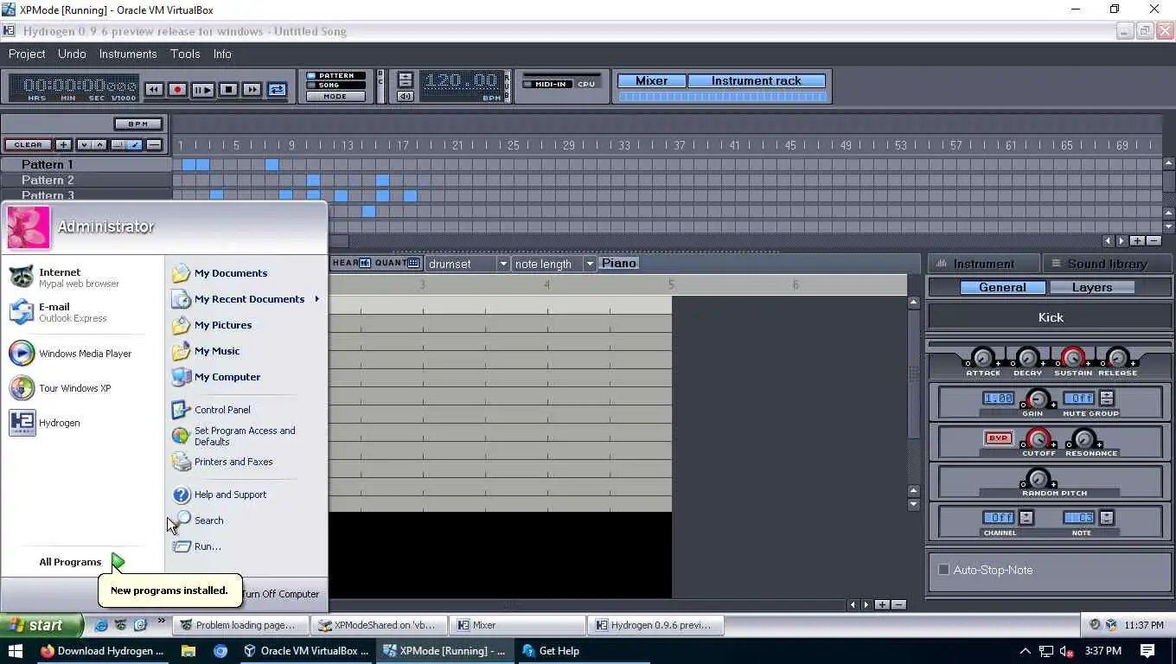The image size is (1176, 664).
Task: Change the MIDI Channel stepper
Action: tap(1026, 518)
